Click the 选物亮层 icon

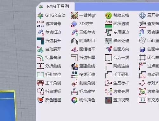pyautogui.click(x=108, y=92)
